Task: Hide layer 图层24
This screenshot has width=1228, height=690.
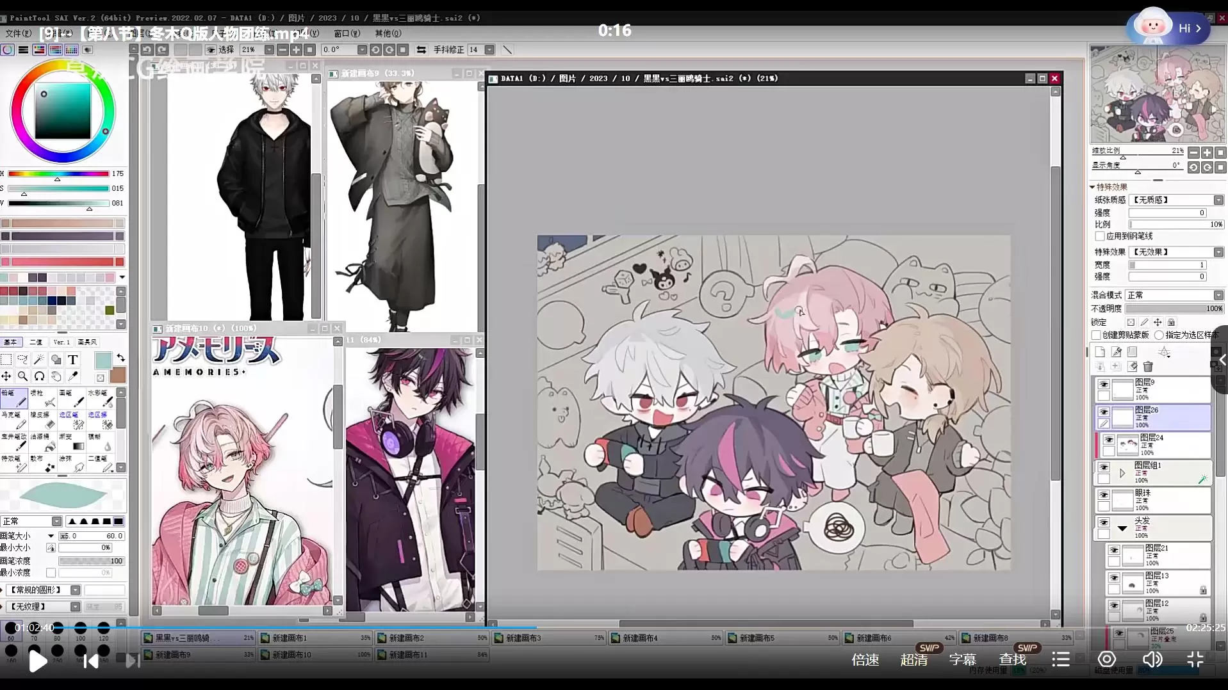Action: pyautogui.click(x=1109, y=440)
